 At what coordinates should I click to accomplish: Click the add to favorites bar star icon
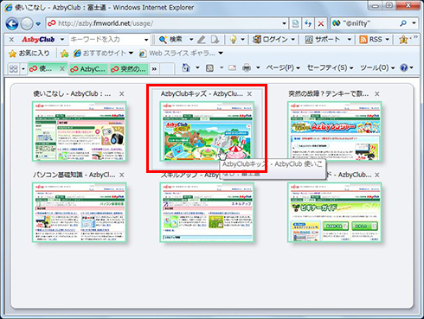(65, 54)
